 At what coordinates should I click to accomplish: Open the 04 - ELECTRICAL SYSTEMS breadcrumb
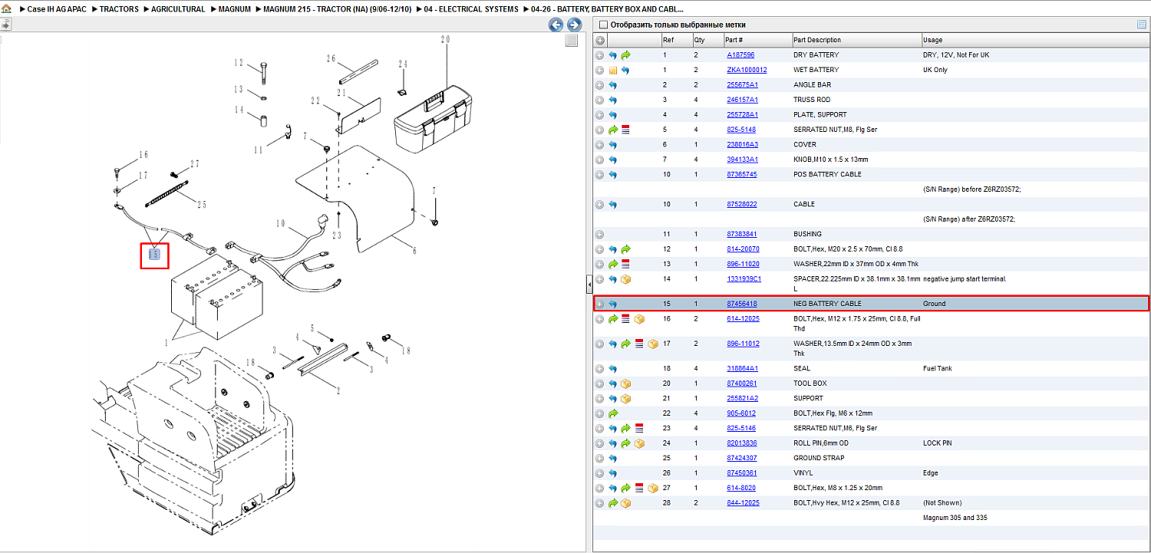pos(471,9)
